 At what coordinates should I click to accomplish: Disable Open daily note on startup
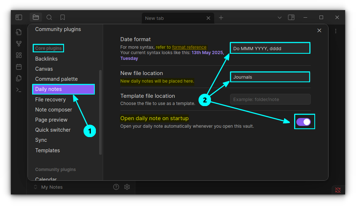click(304, 122)
